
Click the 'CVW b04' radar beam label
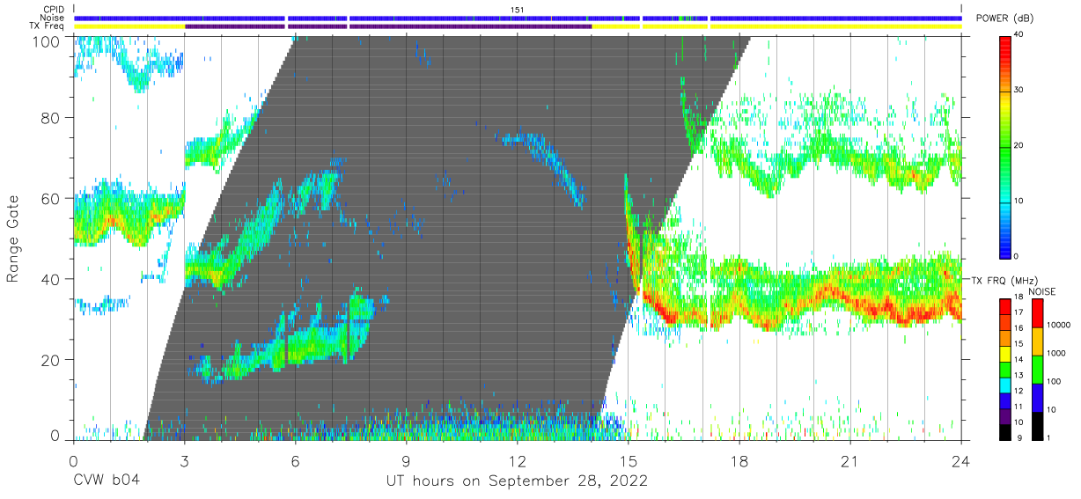click(x=107, y=481)
